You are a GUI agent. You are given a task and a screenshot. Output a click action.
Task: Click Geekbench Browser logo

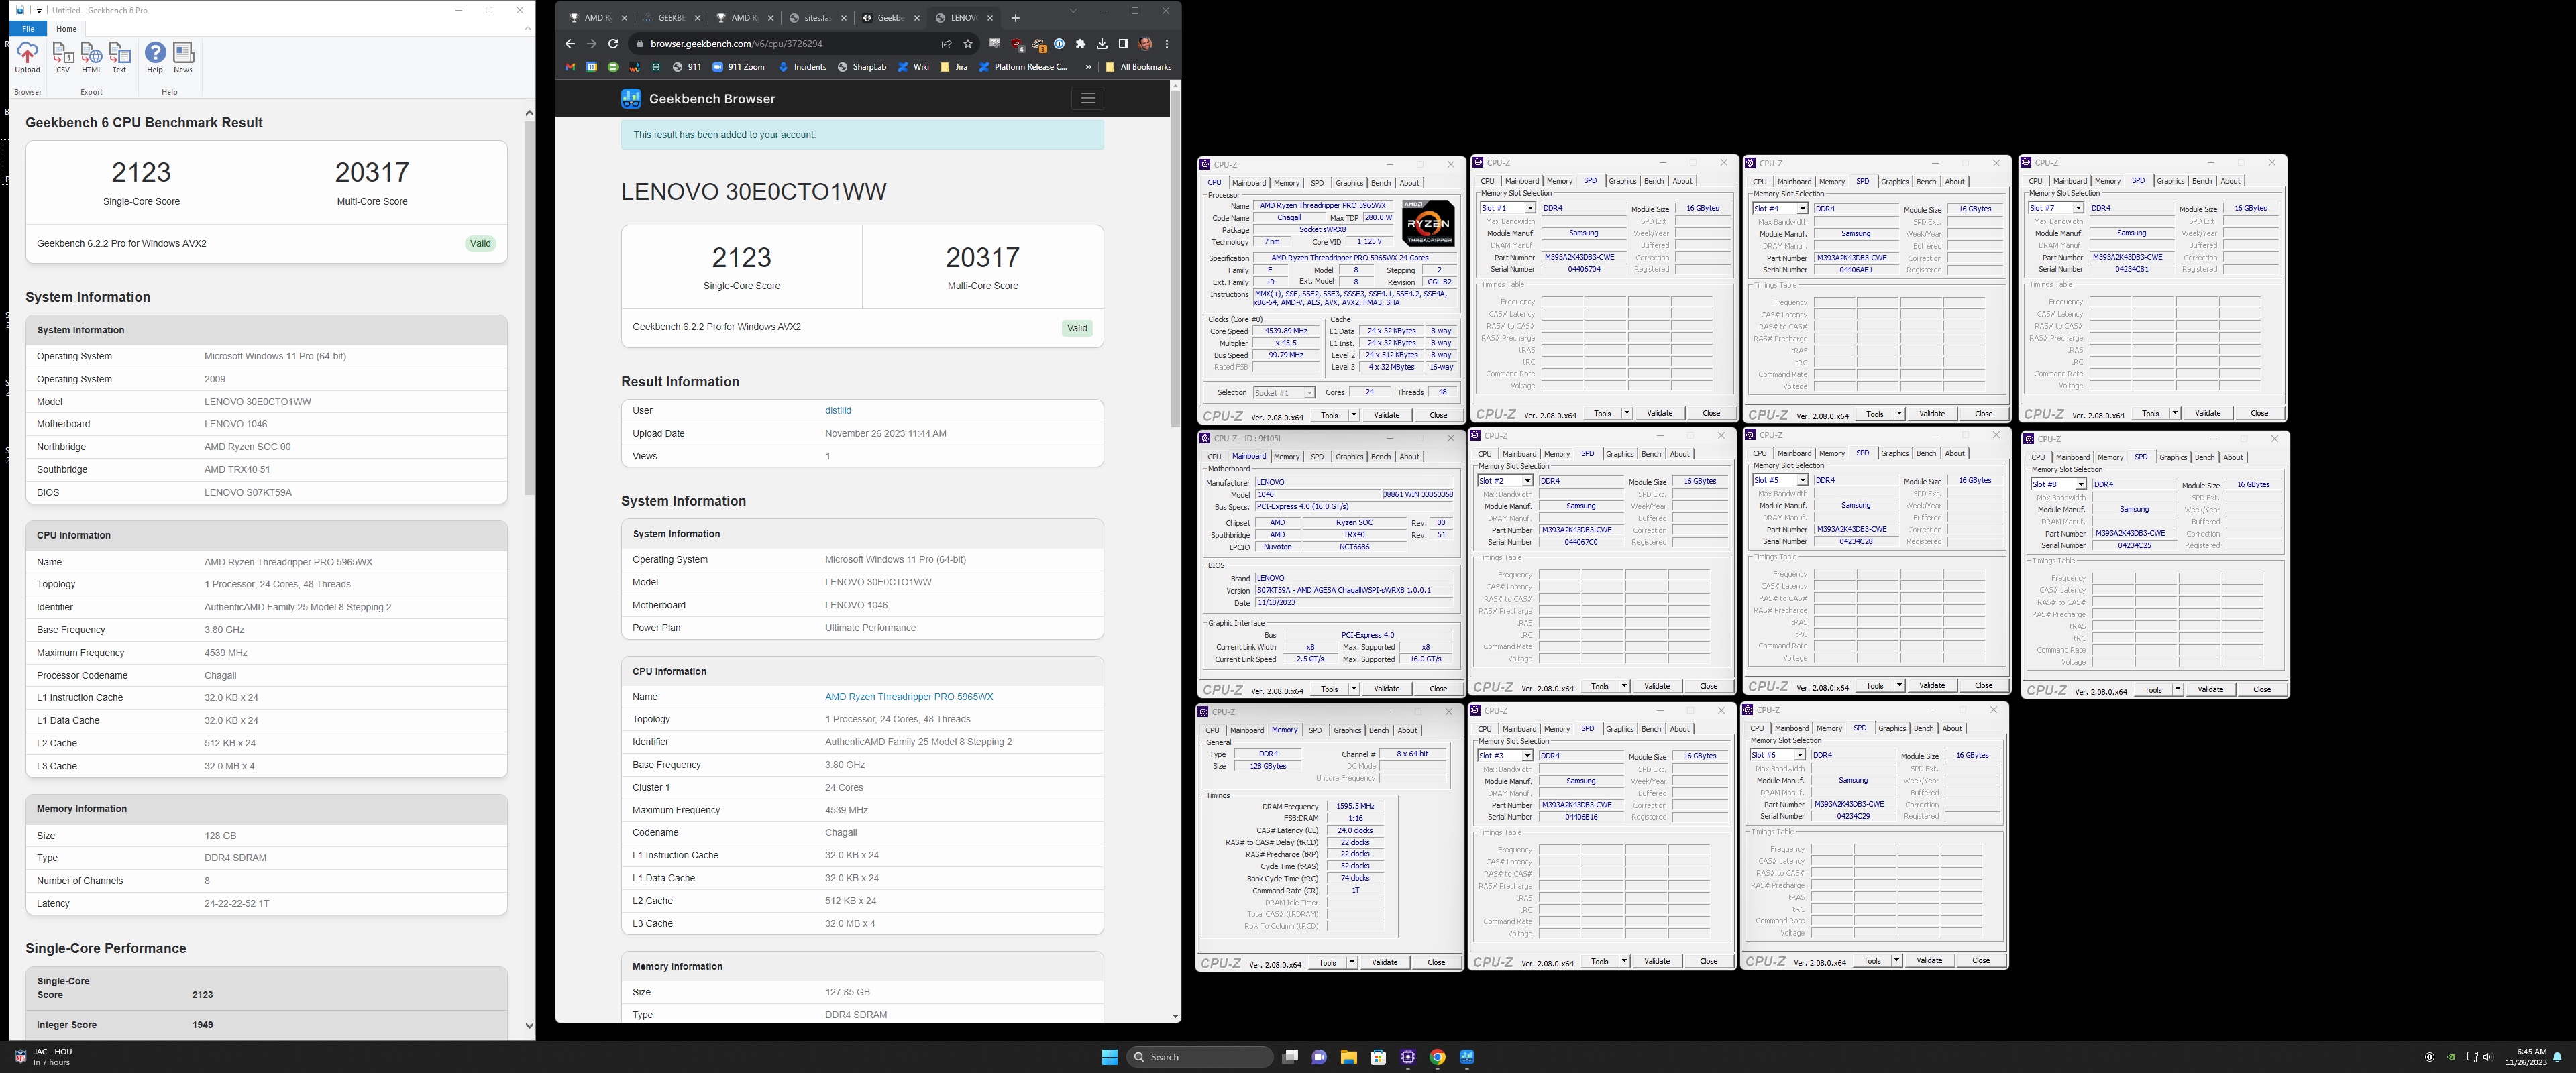pos(698,98)
